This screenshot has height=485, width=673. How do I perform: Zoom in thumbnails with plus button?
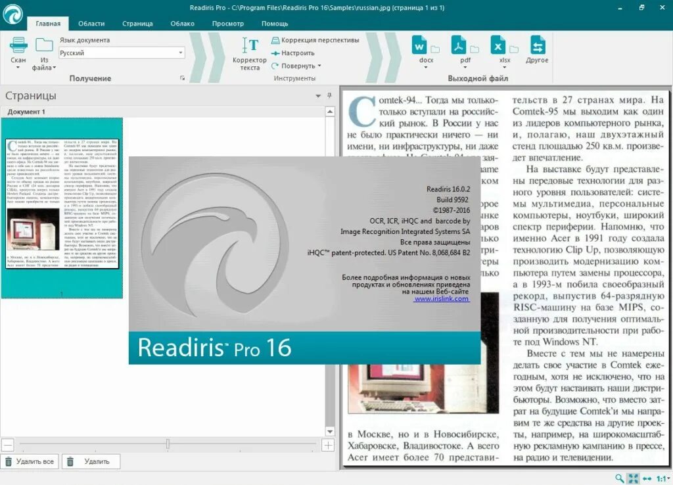point(328,445)
